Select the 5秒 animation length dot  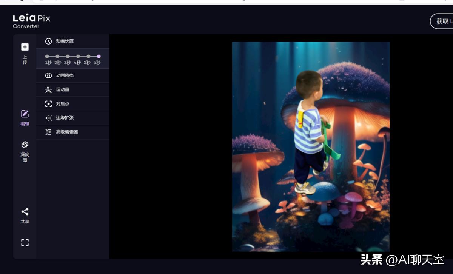tap(88, 57)
